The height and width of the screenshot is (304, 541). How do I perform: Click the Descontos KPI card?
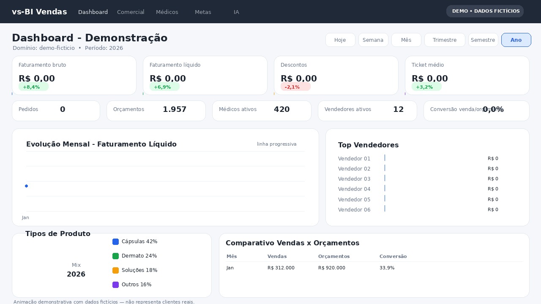[x=336, y=75]
